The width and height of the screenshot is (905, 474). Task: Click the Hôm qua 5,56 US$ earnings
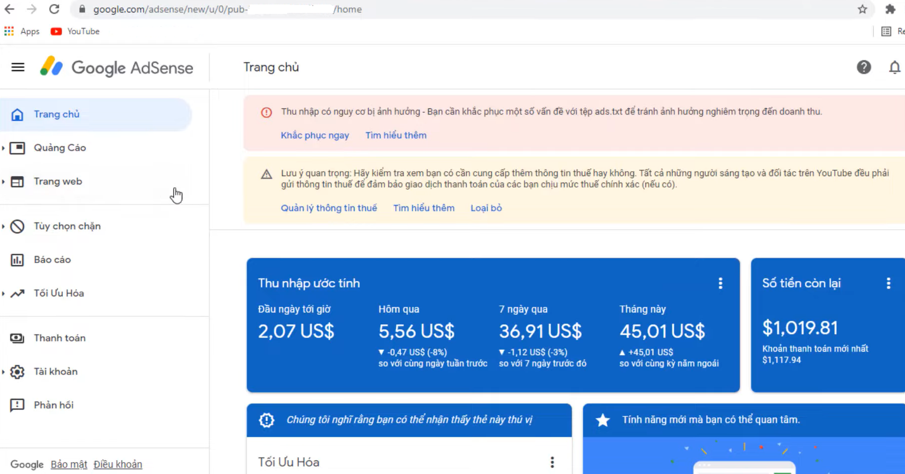pos(416,331)
